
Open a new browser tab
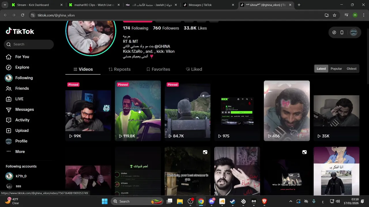[x=299, y=5]
